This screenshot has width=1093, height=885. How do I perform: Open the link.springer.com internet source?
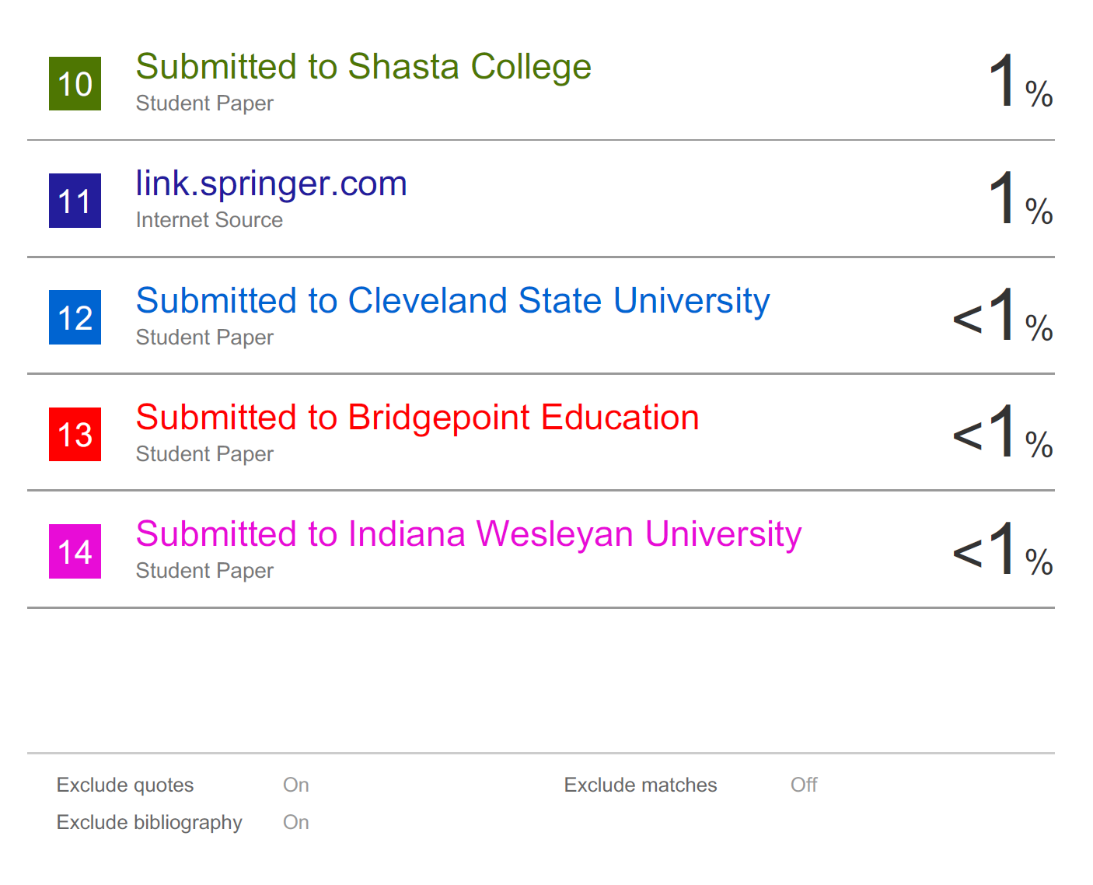coord(271,184)
